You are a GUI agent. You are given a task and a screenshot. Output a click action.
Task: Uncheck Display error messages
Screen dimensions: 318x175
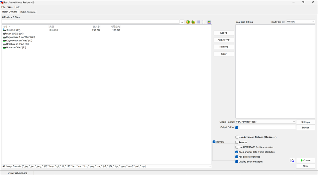[x=237, y=162]
